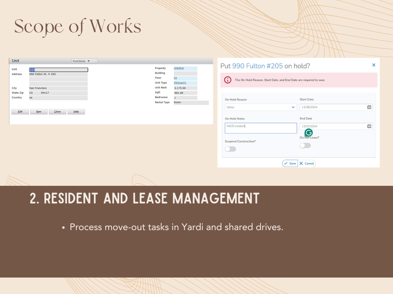
Task: Open the r990fult property link
Action: tap(179, 68)
